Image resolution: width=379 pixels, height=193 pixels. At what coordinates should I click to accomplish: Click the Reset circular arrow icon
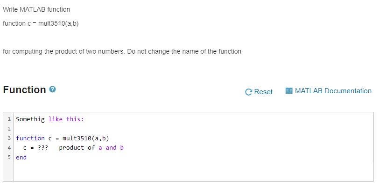tap(248, 92)
